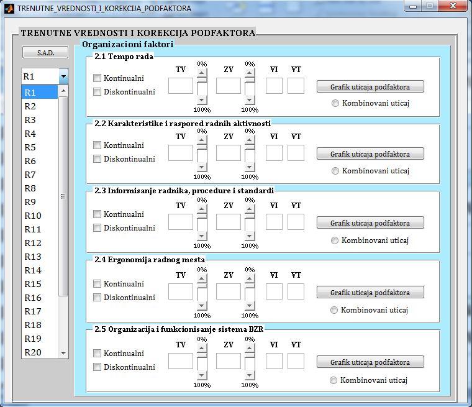Check Kontinualni under 2.2 Karakteristike
This screenshot has width=472, height=407.
[x=97, y=145]
